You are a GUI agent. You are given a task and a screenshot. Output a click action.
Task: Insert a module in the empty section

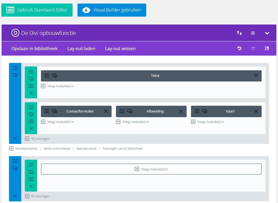[x=151, y=169]
